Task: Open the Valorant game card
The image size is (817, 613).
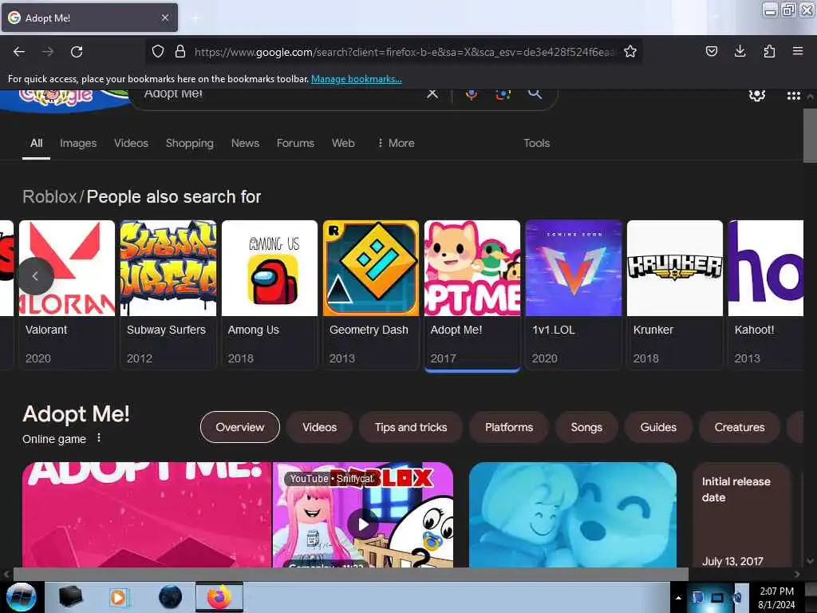Action: (67, 295)
